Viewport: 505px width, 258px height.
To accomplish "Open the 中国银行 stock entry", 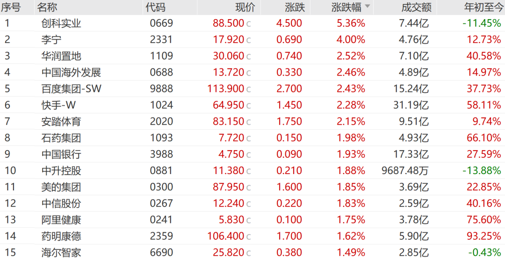I will coord(61,154).
